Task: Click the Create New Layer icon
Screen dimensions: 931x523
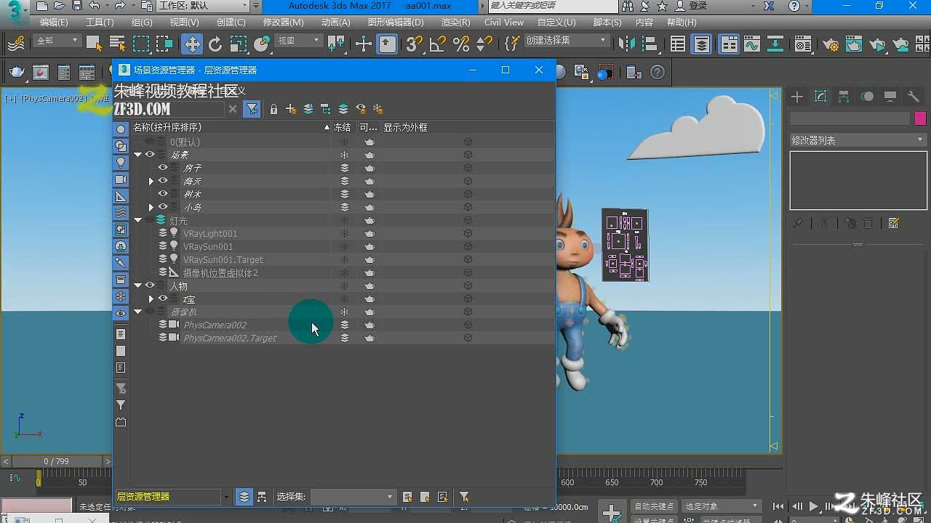Action: tap(291, 109)
